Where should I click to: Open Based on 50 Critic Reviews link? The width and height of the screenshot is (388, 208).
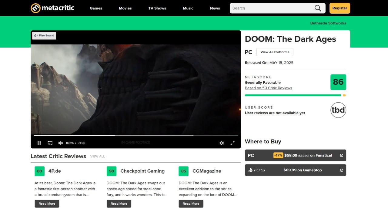pos(268,88)
